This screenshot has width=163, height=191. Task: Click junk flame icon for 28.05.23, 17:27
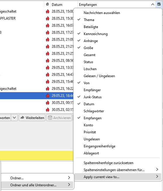(x=47, y=32)
